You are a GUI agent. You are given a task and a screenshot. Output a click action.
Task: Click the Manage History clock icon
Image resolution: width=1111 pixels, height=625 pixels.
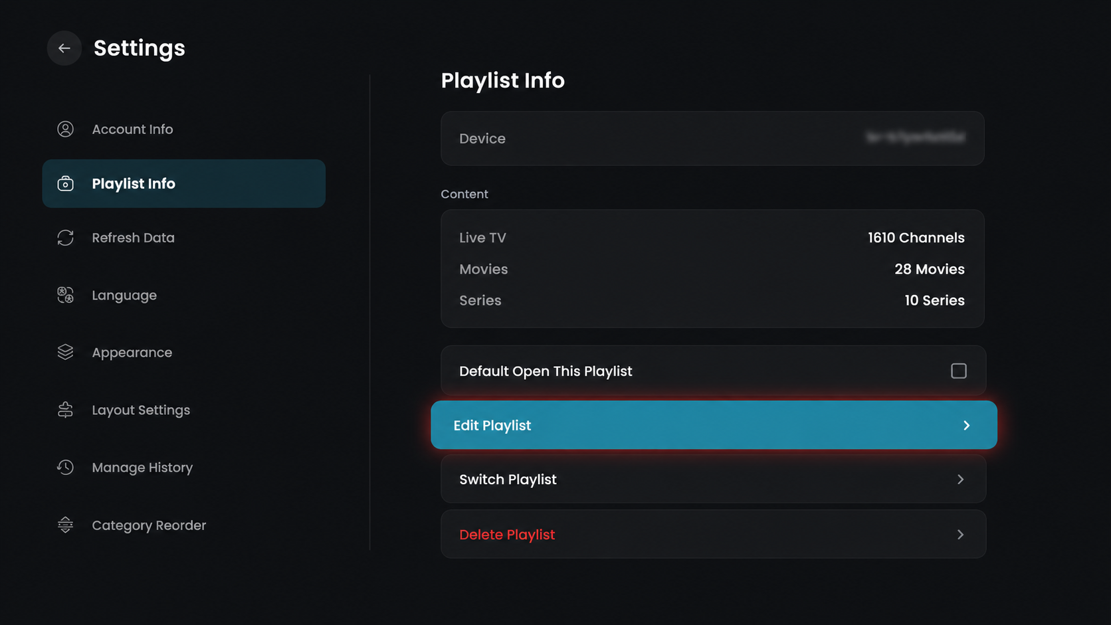pos(65,468)
